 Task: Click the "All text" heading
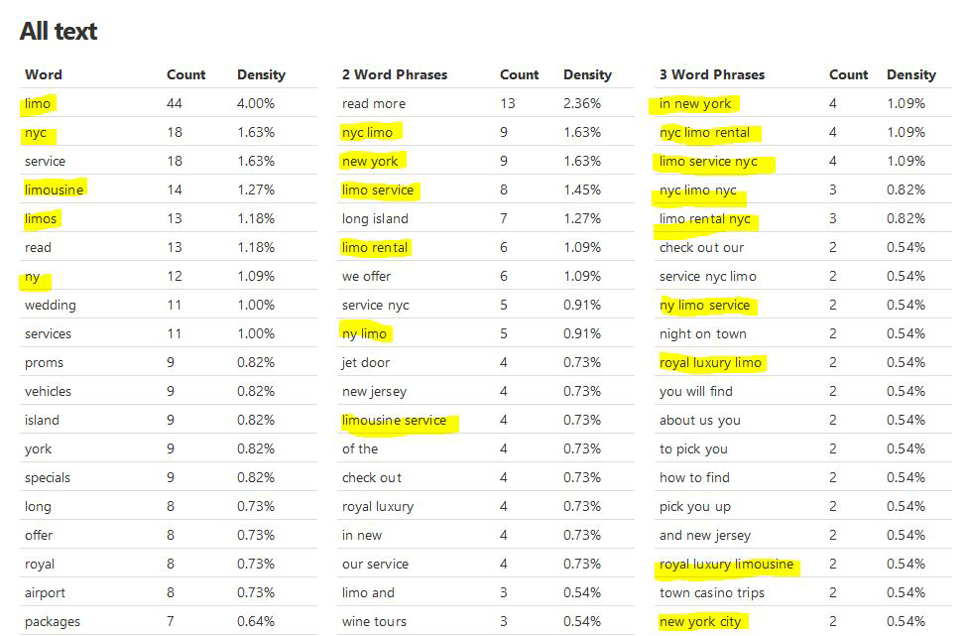[59, 32]
